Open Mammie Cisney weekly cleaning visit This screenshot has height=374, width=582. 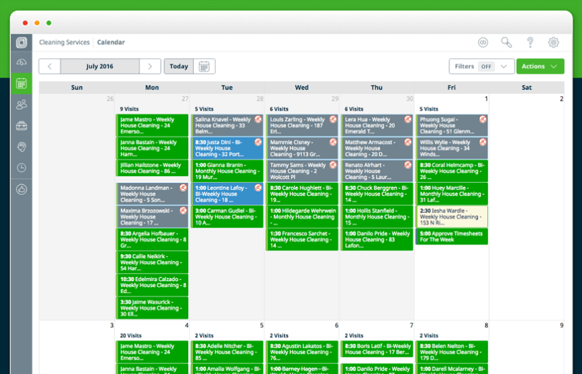302,148
